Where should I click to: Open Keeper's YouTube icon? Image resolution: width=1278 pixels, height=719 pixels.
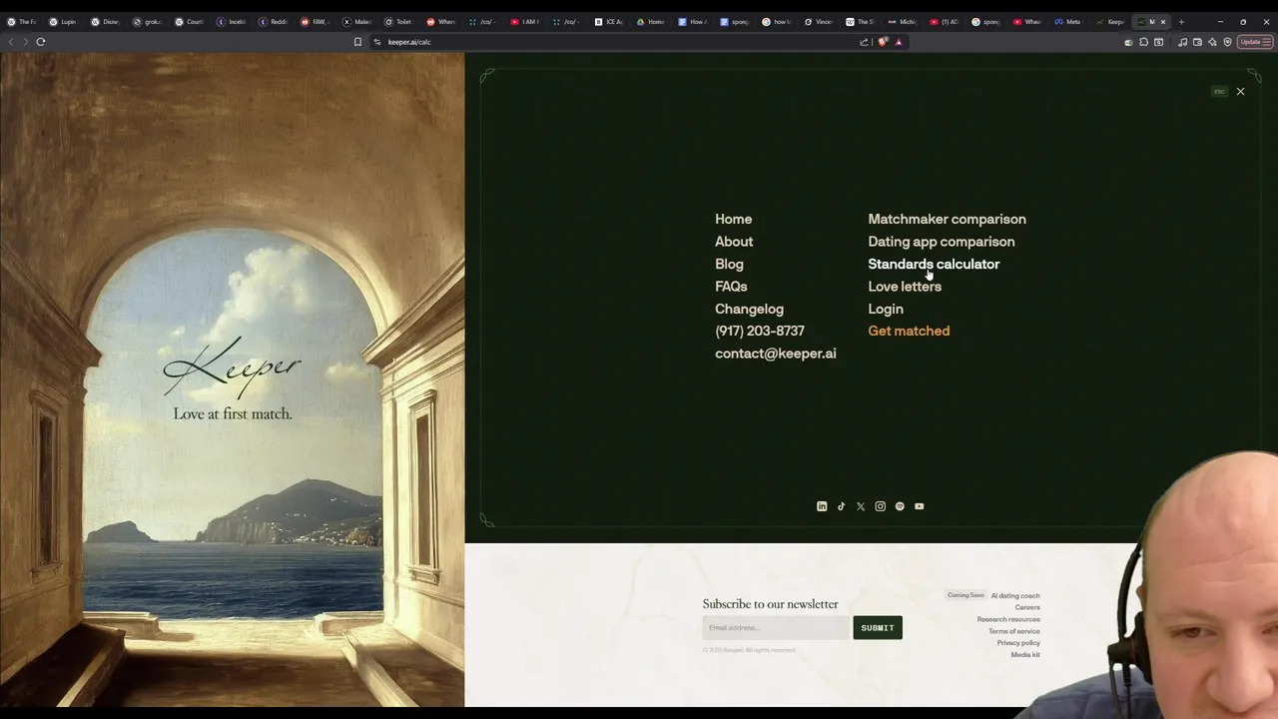(920, 506)
